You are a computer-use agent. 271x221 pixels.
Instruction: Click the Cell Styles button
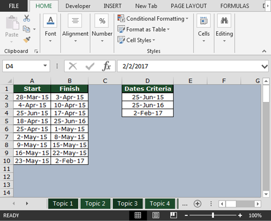coord(136,40)
